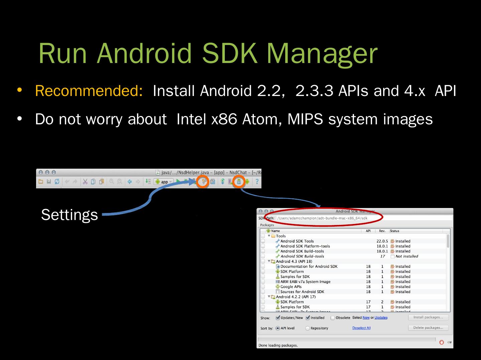
Task: Collapse the Android 4.2.2 (API 17) group
Action: 269,297
